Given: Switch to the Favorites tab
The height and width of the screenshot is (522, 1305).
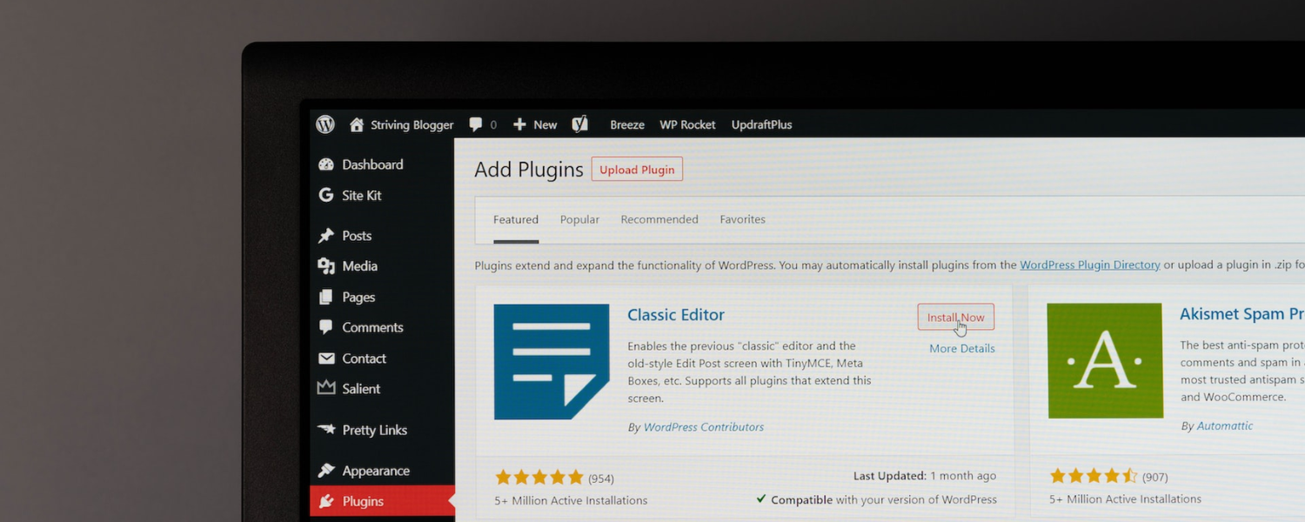Looking at the screenshot, I should [x=743, y=219].
